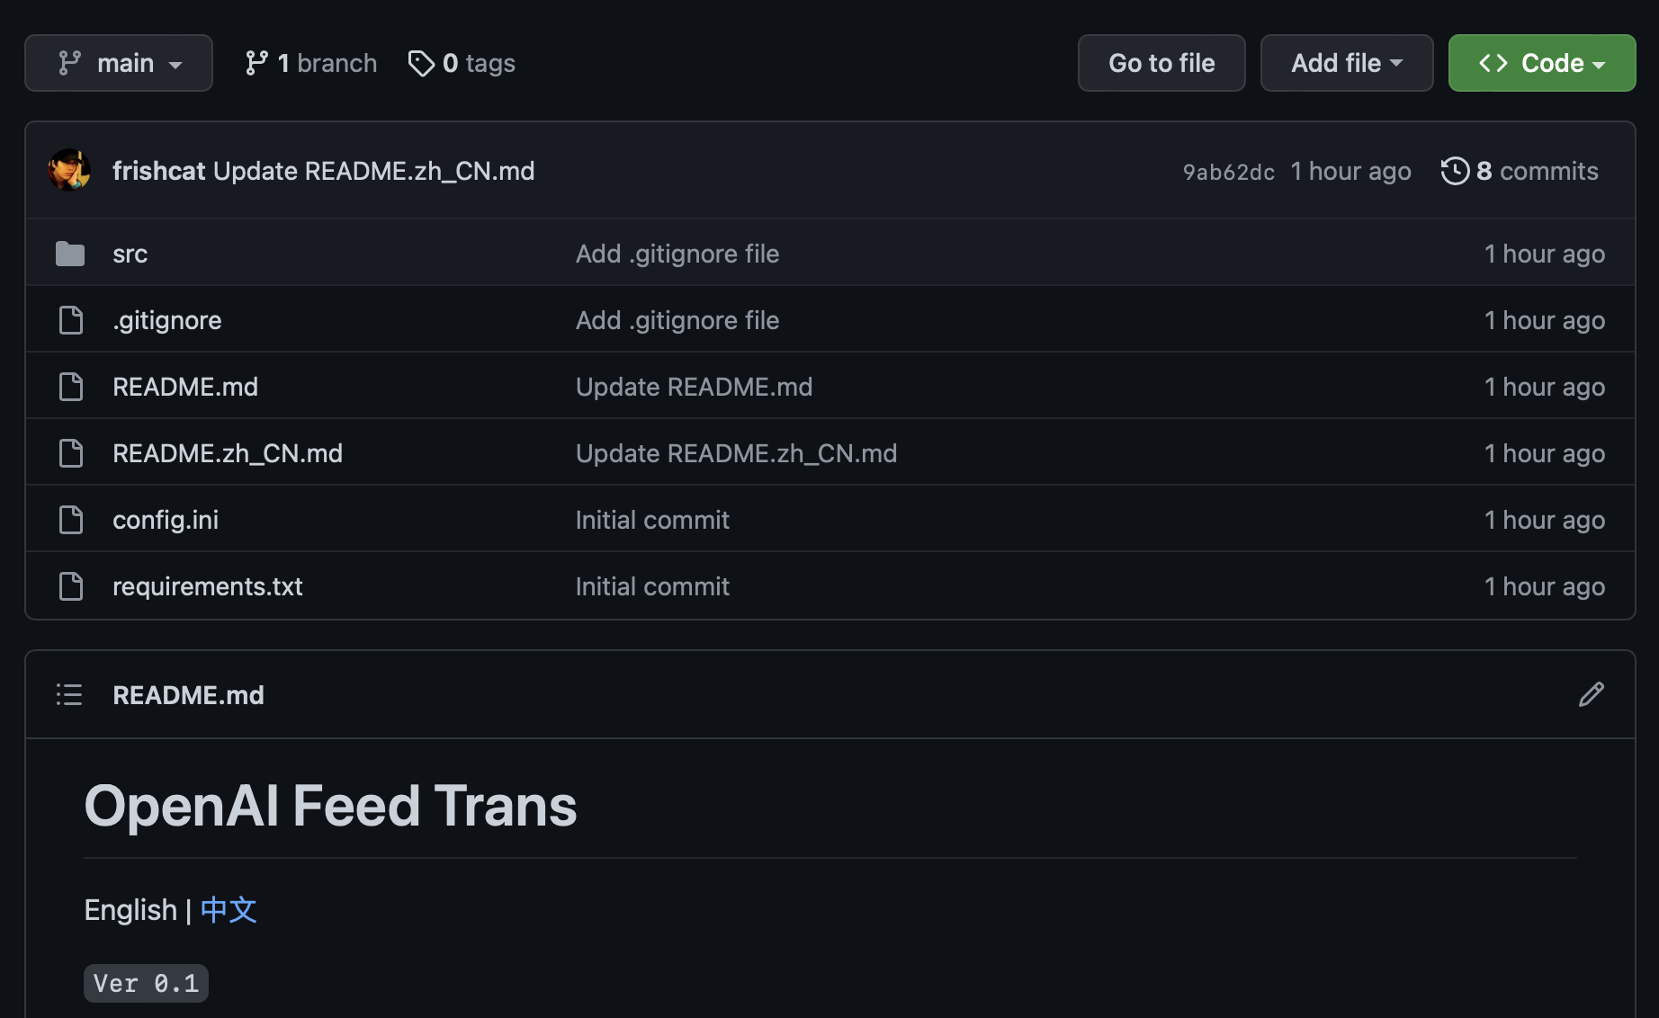Open the Add file dropdown

point(1347,63)
